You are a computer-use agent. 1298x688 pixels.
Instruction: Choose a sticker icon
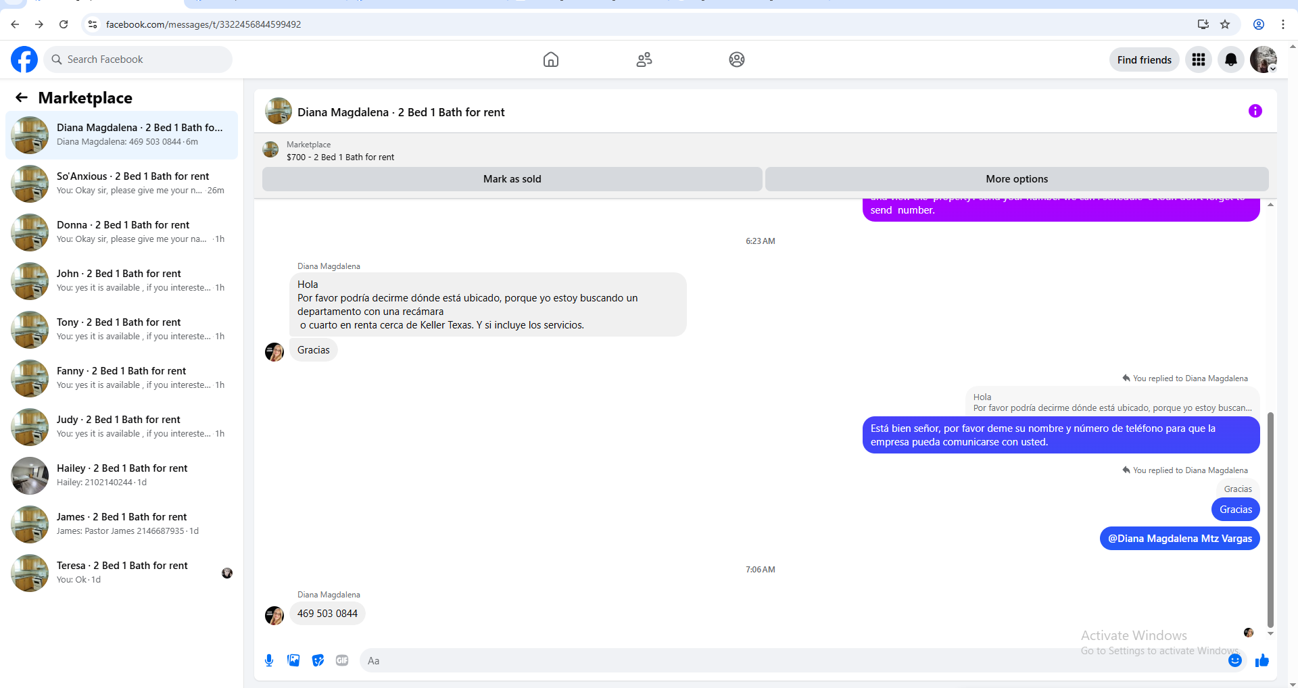[318, 660]
